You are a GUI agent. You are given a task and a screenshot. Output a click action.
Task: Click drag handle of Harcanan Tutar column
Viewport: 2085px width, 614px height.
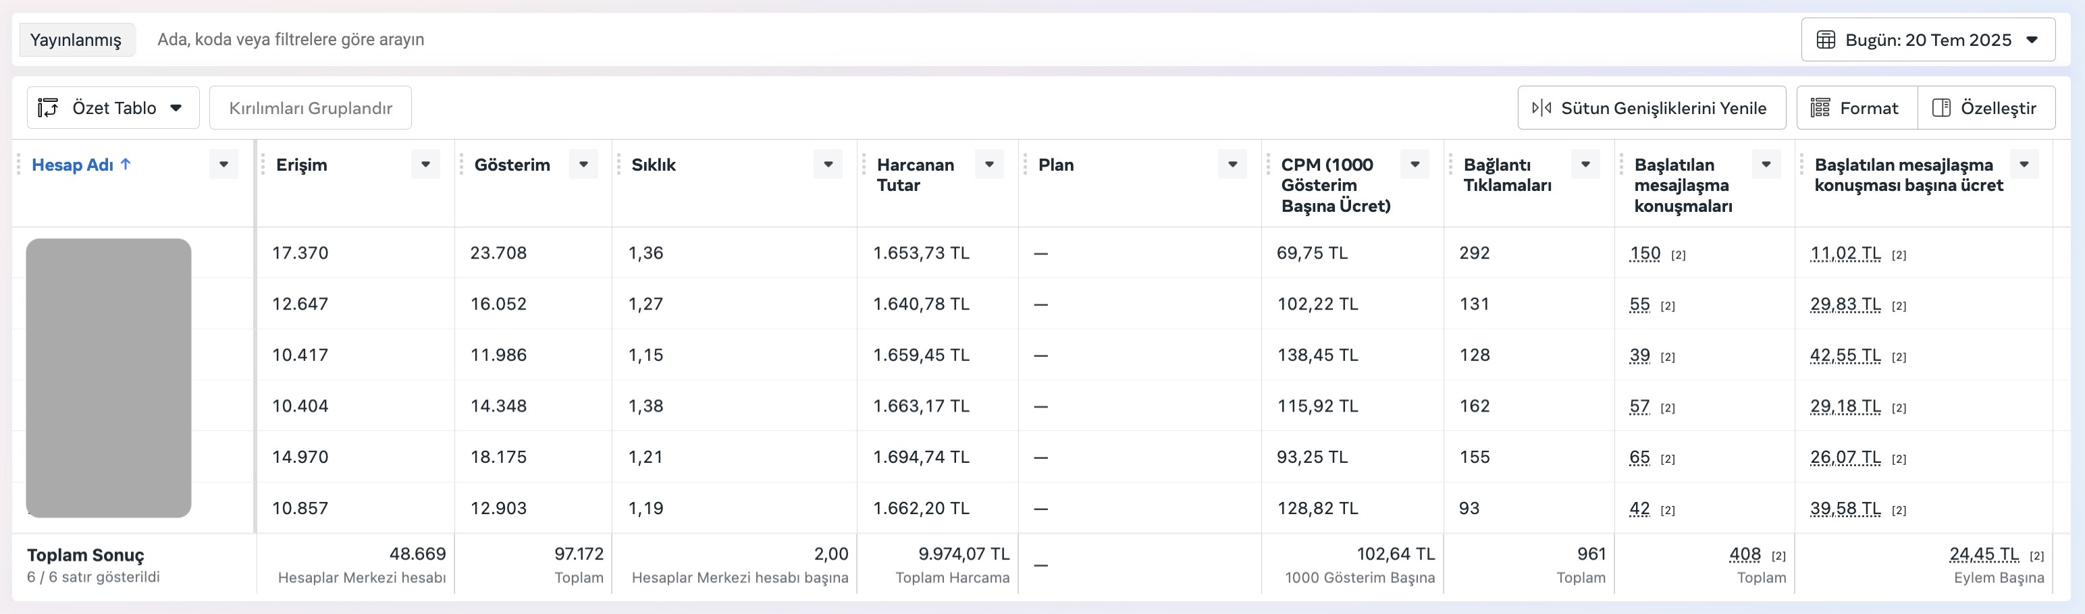tap(864, 164)
